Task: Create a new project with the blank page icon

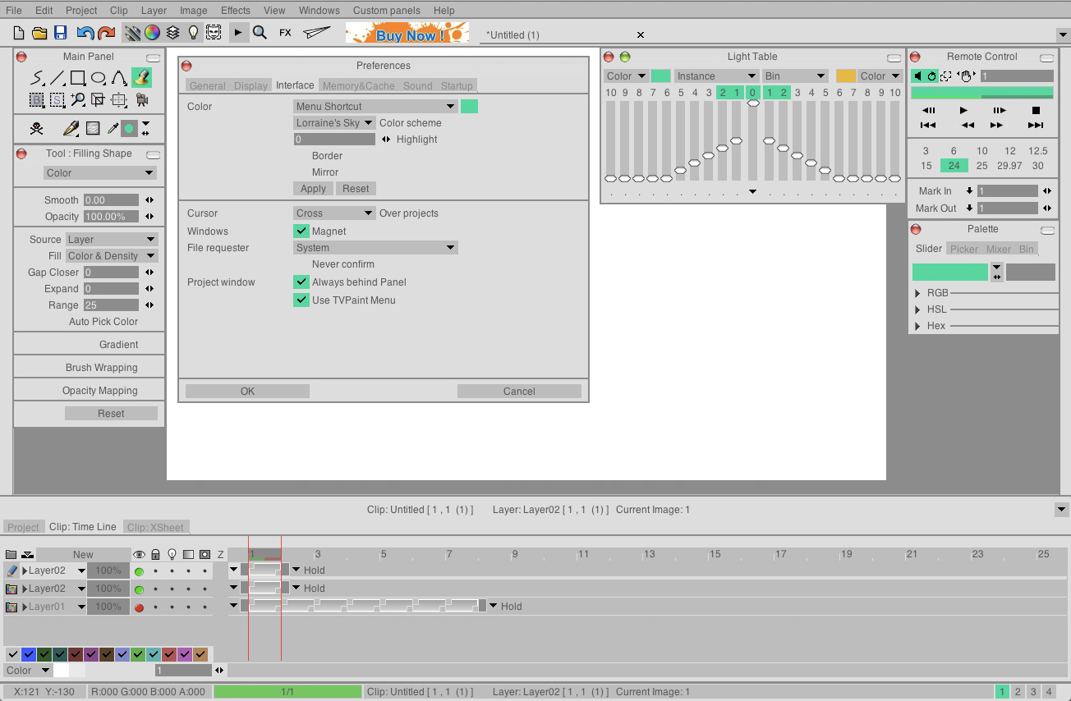Action: click(x=18, y=33)
